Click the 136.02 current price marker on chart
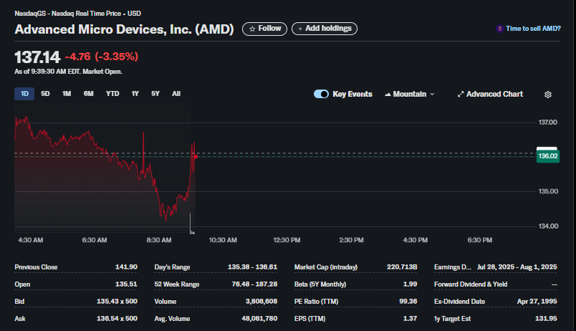 point(548,156)
